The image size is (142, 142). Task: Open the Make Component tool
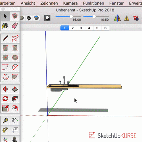[x=15, y=16]
